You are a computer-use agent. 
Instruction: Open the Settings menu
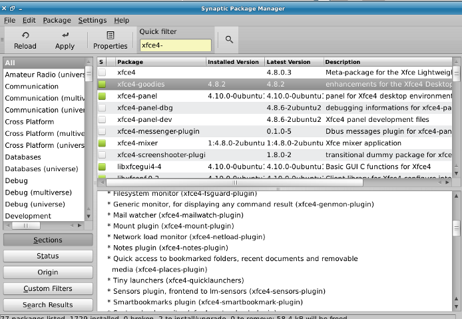pos(93,21)
